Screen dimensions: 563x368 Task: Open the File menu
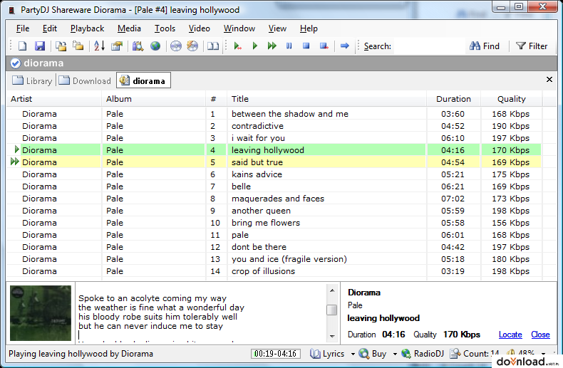23,28
